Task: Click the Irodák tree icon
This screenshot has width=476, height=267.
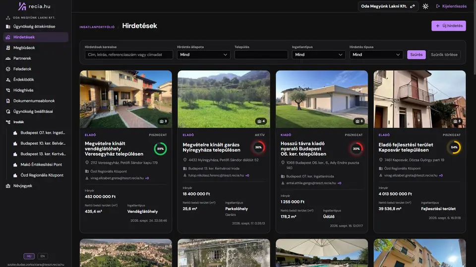Action: point(8,122)
